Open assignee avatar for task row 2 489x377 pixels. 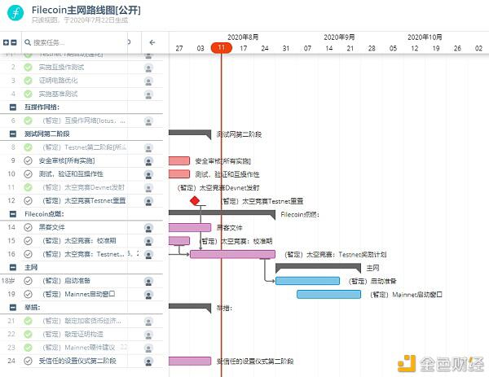pyautogui.click(x=149, y=68)
